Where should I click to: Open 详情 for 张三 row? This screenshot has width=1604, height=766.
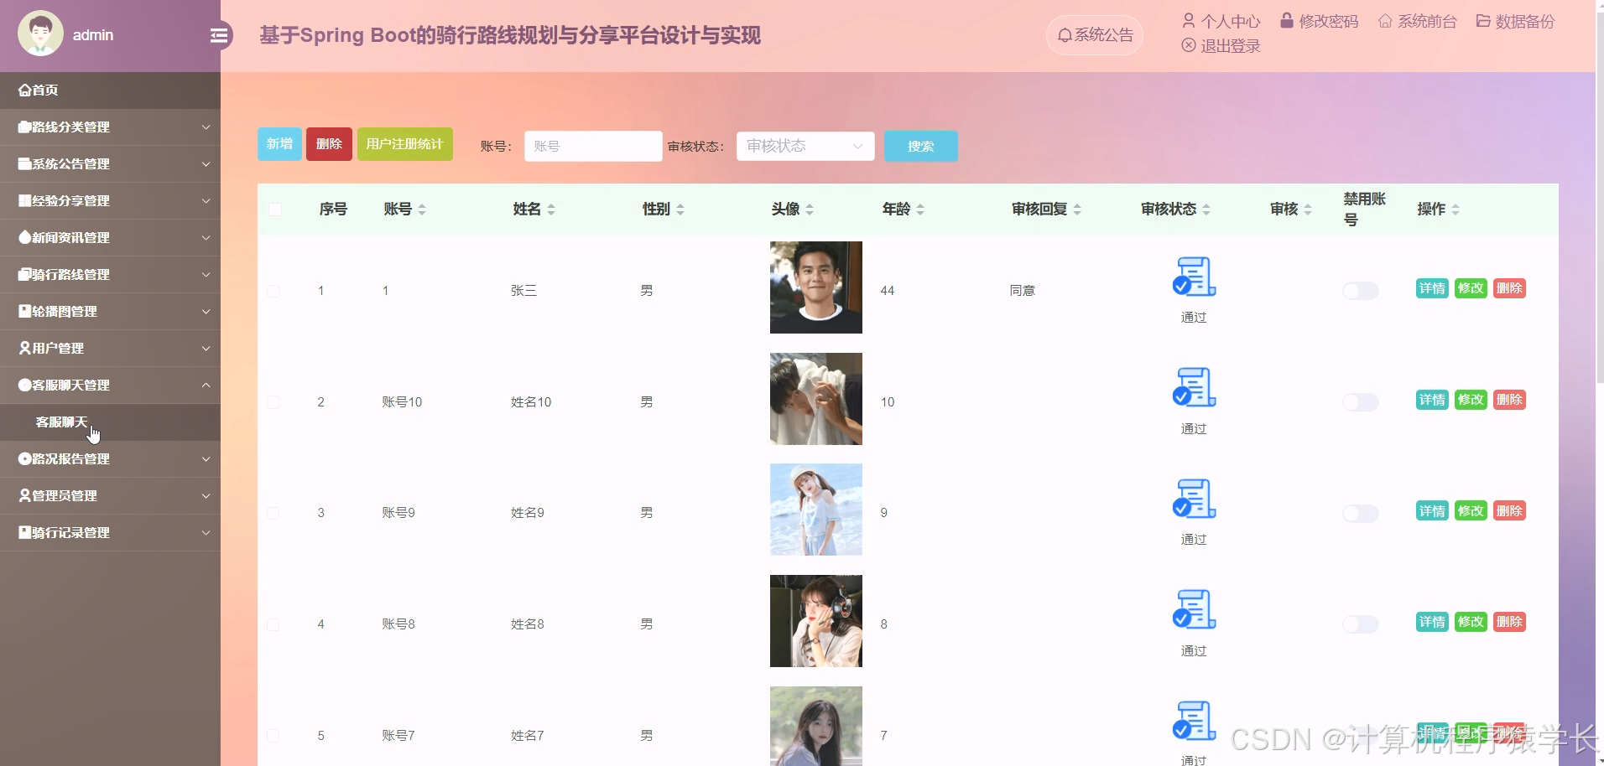click(x=1432, y=288)
